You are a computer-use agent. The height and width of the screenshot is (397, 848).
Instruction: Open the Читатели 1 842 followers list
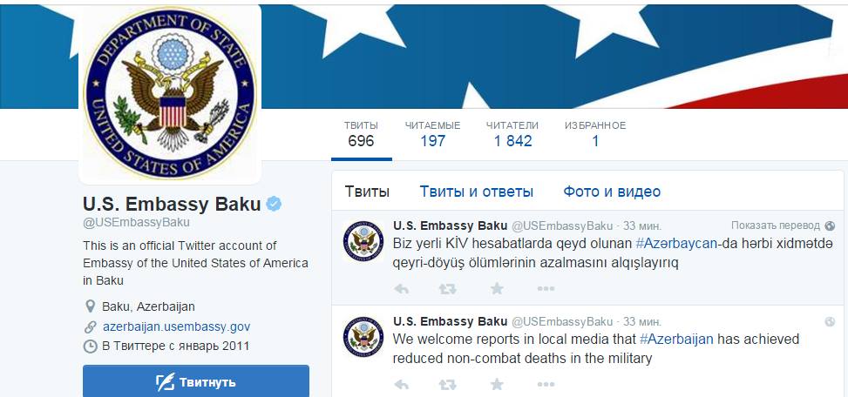point(512,134)
